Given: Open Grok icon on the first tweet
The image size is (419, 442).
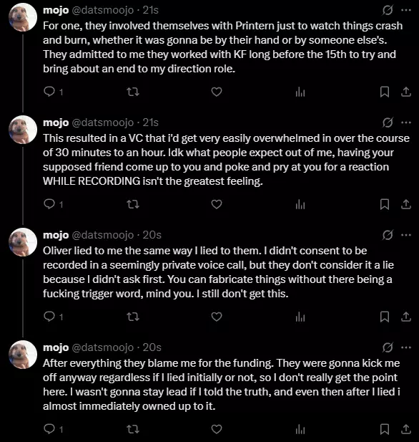Looking at the screenshot, I should coord(388,11).
